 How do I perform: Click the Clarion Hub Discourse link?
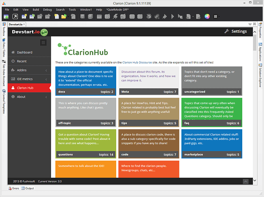141,62
